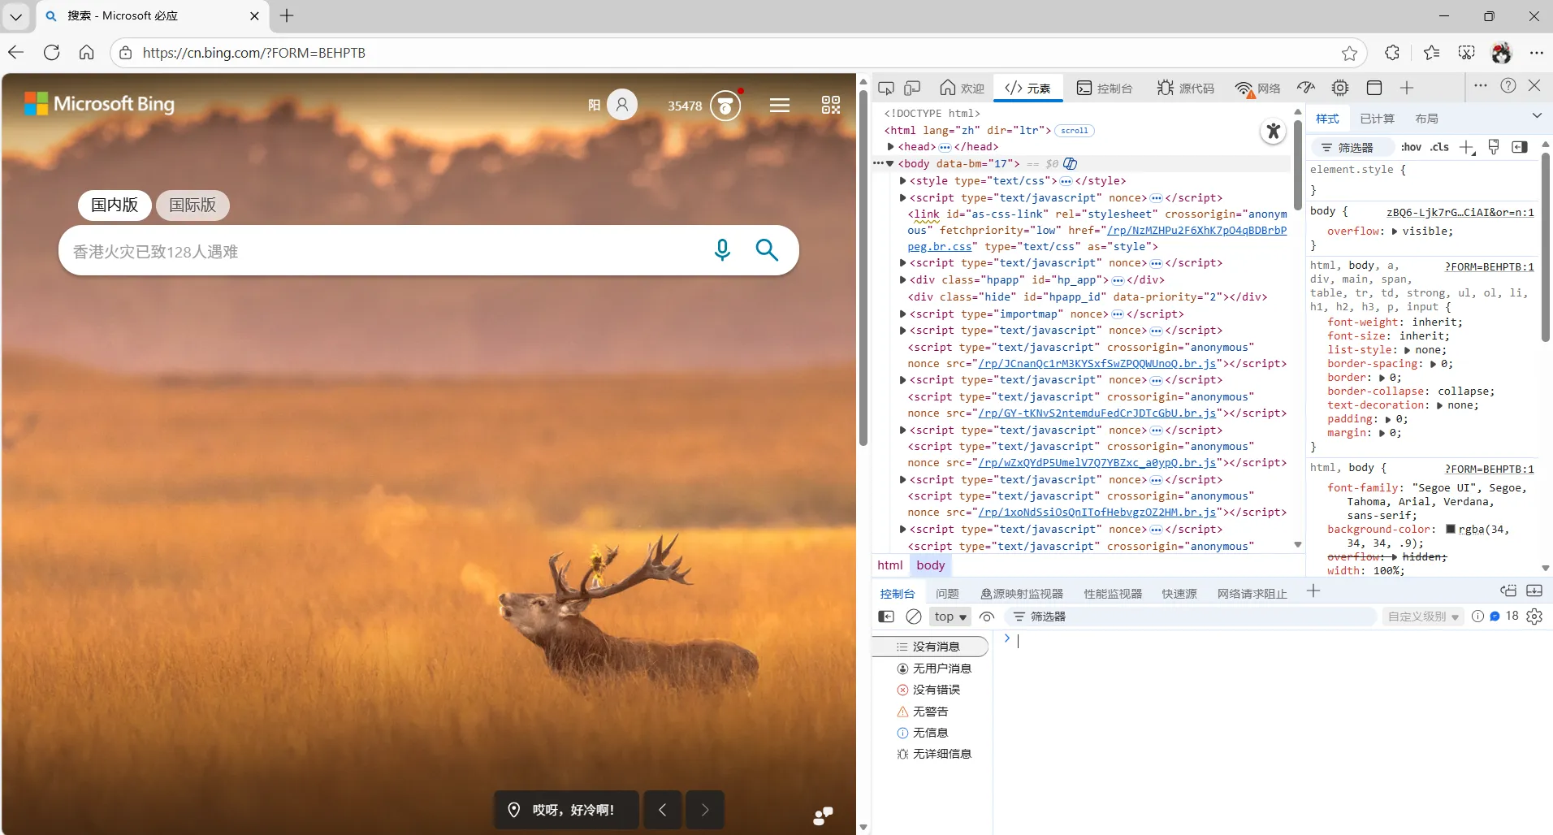Activate the inspect element picker tool
Viewport: 1553px width, 835px height.
point(886,88)
